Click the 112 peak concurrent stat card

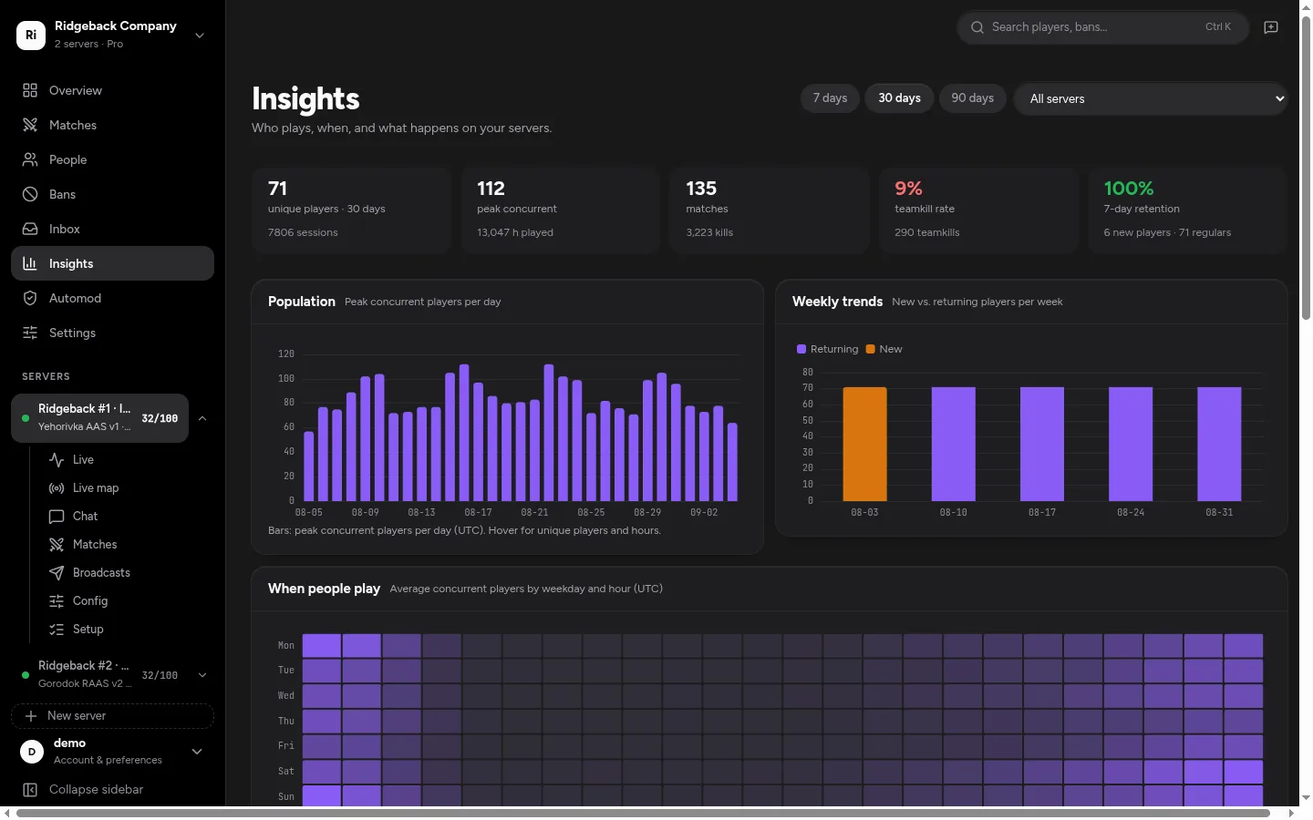[560, 210]
